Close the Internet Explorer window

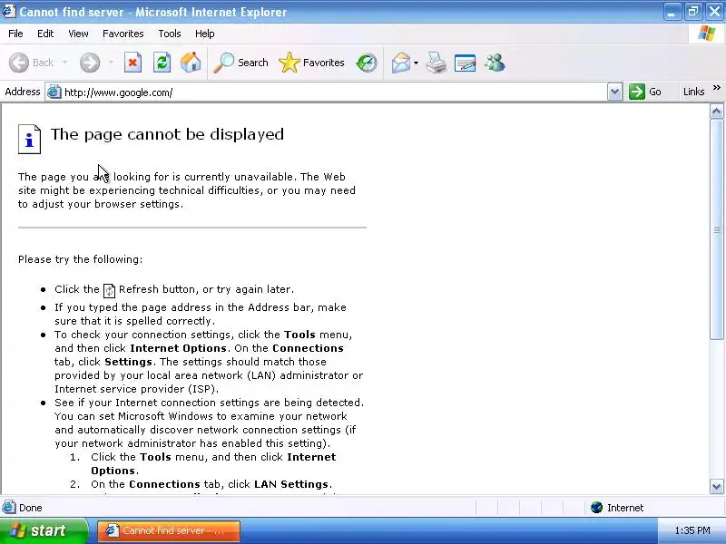click(x=714, y=11)
